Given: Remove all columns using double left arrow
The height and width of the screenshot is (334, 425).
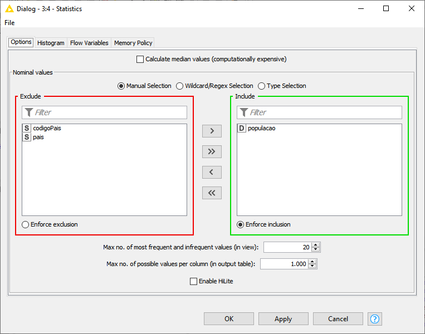Looking at the screenshot, I should pyautogui.click(x=211, y=193).
